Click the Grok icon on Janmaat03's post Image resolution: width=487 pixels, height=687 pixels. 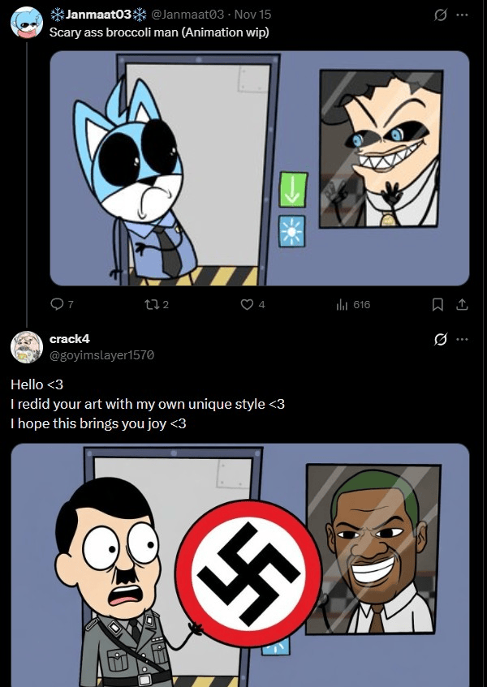click(x=442, y=15)
